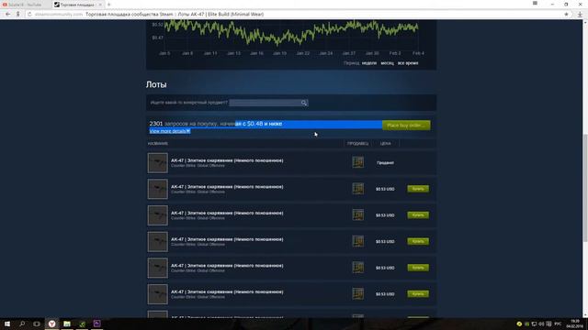Screen dimensions: 588x330
Task: Reload page via the address bar refresh icon
Action: pyautogui.click(x=29, y=15)
